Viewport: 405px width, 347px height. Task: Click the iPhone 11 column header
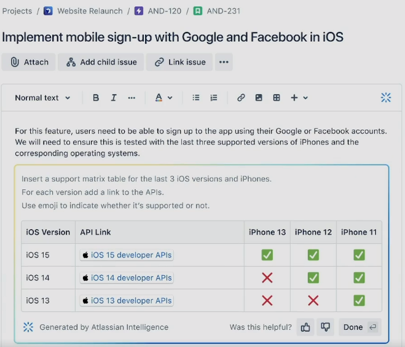tap(359, 232)
